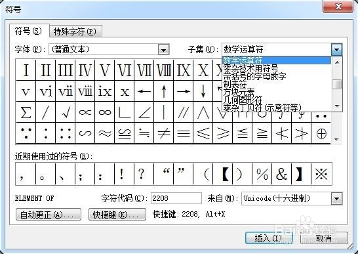Pick recently used question mark
Image resolution: width=358 pixels, height=254 pixels.
click(144, 174)
